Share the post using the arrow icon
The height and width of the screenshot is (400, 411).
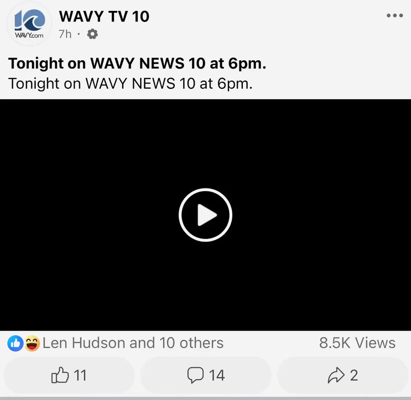coord(336,375)
